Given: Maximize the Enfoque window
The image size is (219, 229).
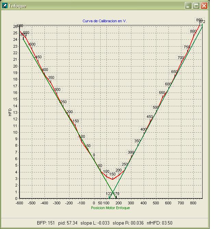Looking at the screenshot, I should coord(196,6).
